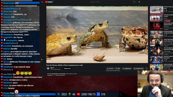Click the frog video player

click(x=97, y=34)
